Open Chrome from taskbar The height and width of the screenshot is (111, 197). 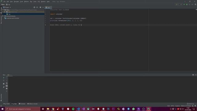53,109
